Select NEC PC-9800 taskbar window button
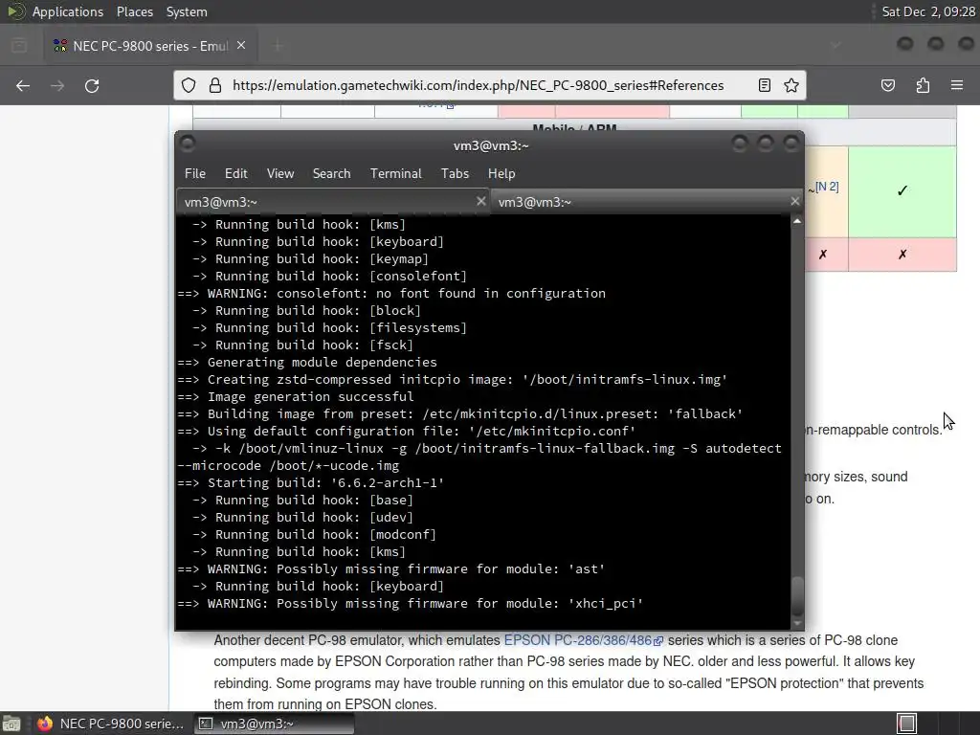The image size is (980, 735). [111, 724]
